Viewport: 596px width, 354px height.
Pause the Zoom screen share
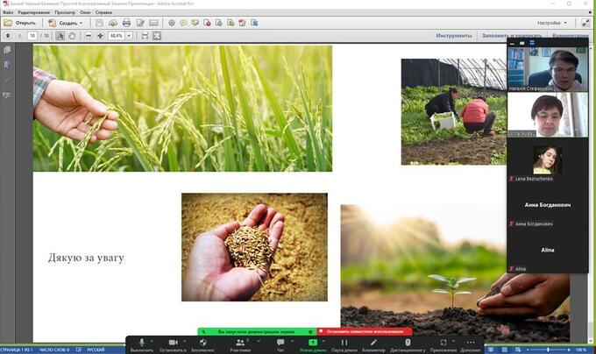click(x=344, y=343)
